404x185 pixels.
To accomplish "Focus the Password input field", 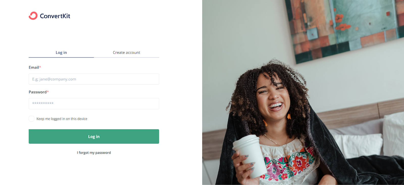I will tap(94, 104).
